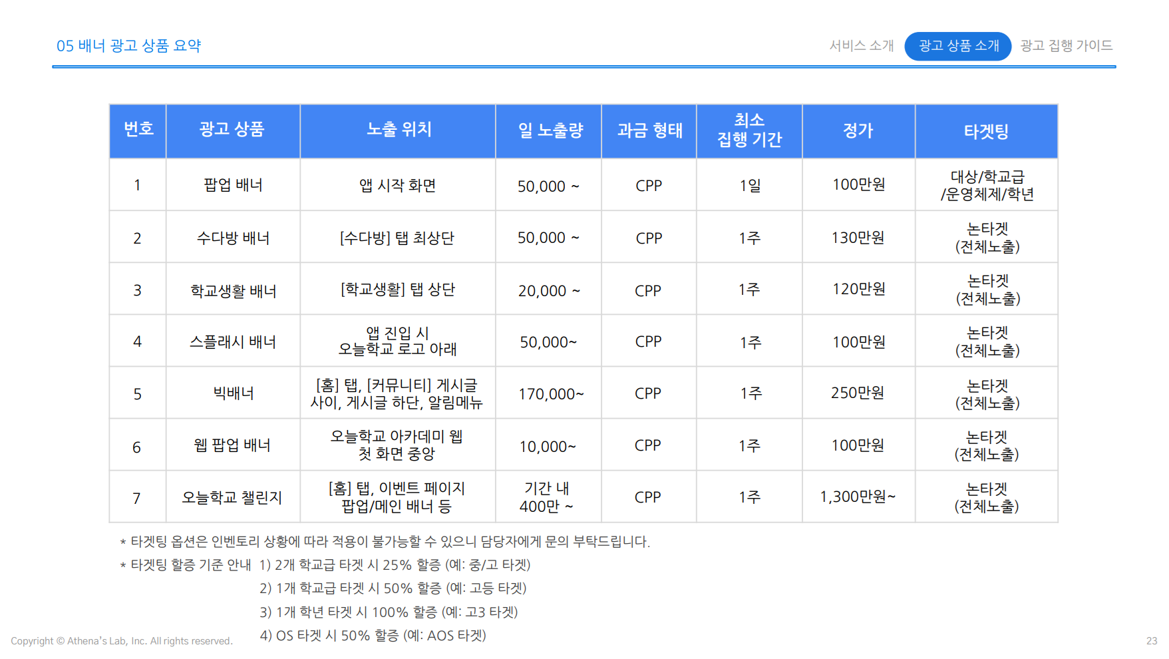The height and width of the screenshot is (659, 1169).
Task: Click the 번호 column header
Action: pyautogui.click(x=138, y=130)
